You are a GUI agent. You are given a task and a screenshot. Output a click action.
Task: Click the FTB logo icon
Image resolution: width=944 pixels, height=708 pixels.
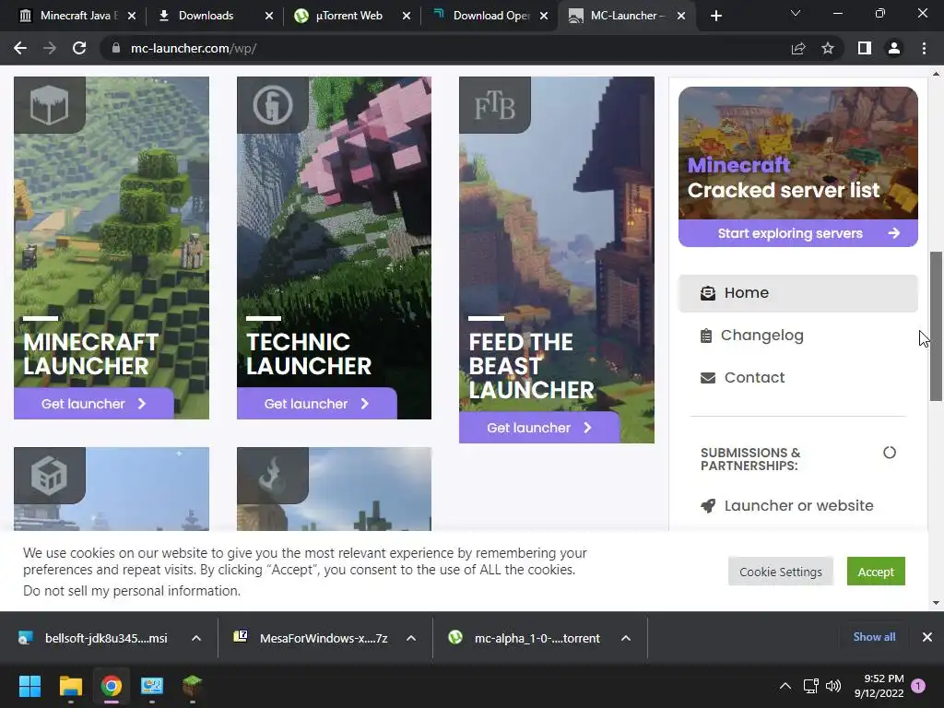pyautogui.click(x=495, y=105)
